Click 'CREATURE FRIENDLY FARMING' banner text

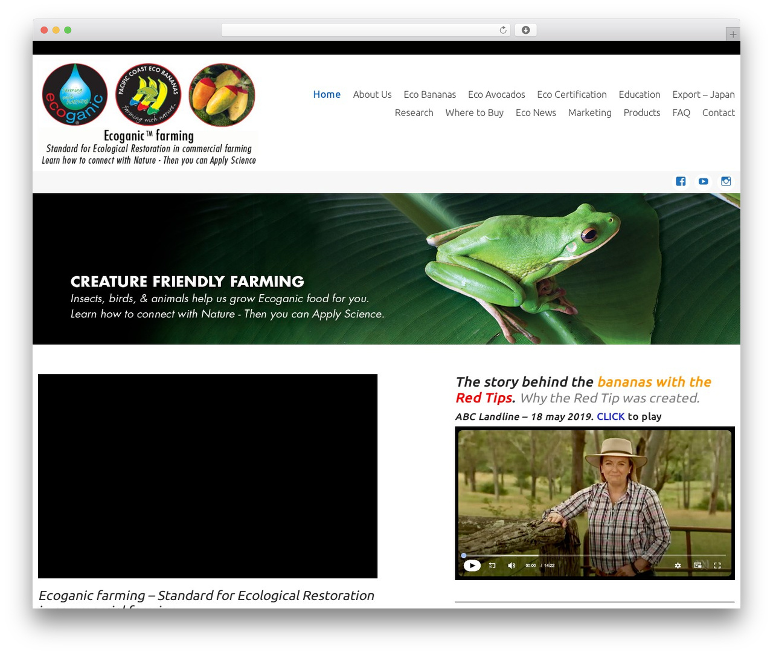click(187, 282)
